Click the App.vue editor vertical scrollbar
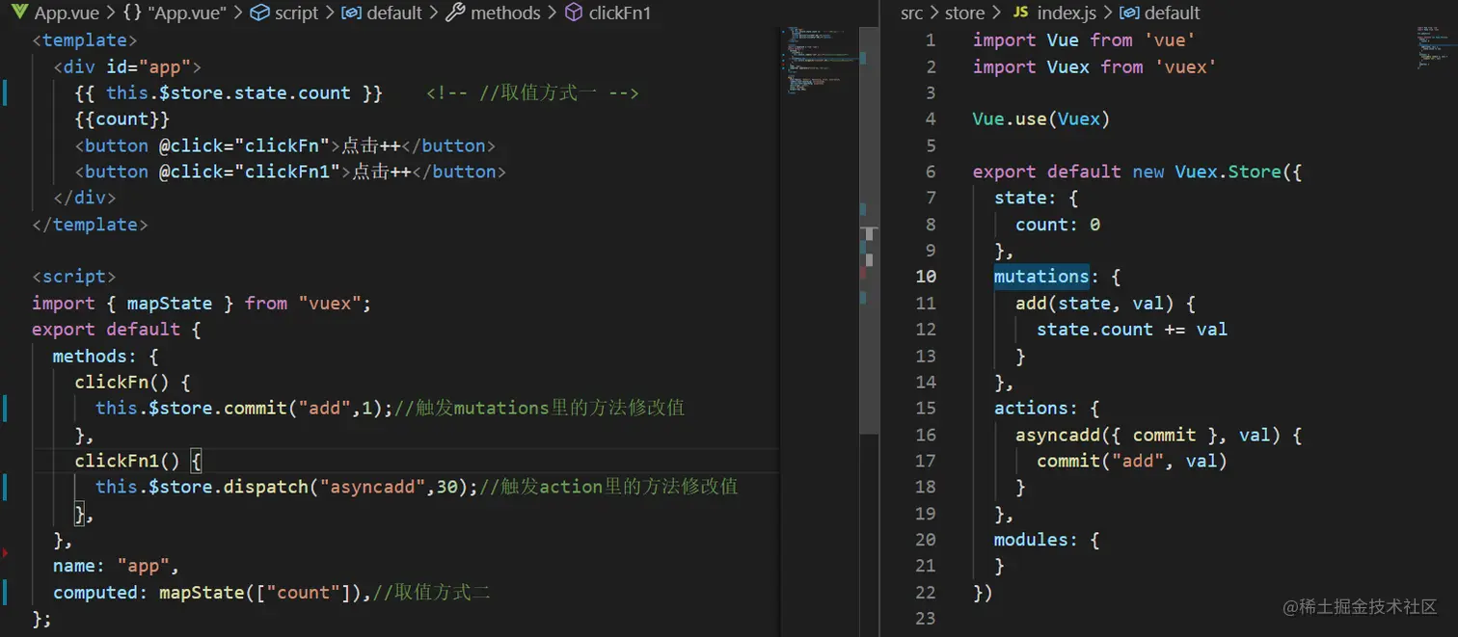This screenshot has height=637, width=1458. tap(870, 231)
